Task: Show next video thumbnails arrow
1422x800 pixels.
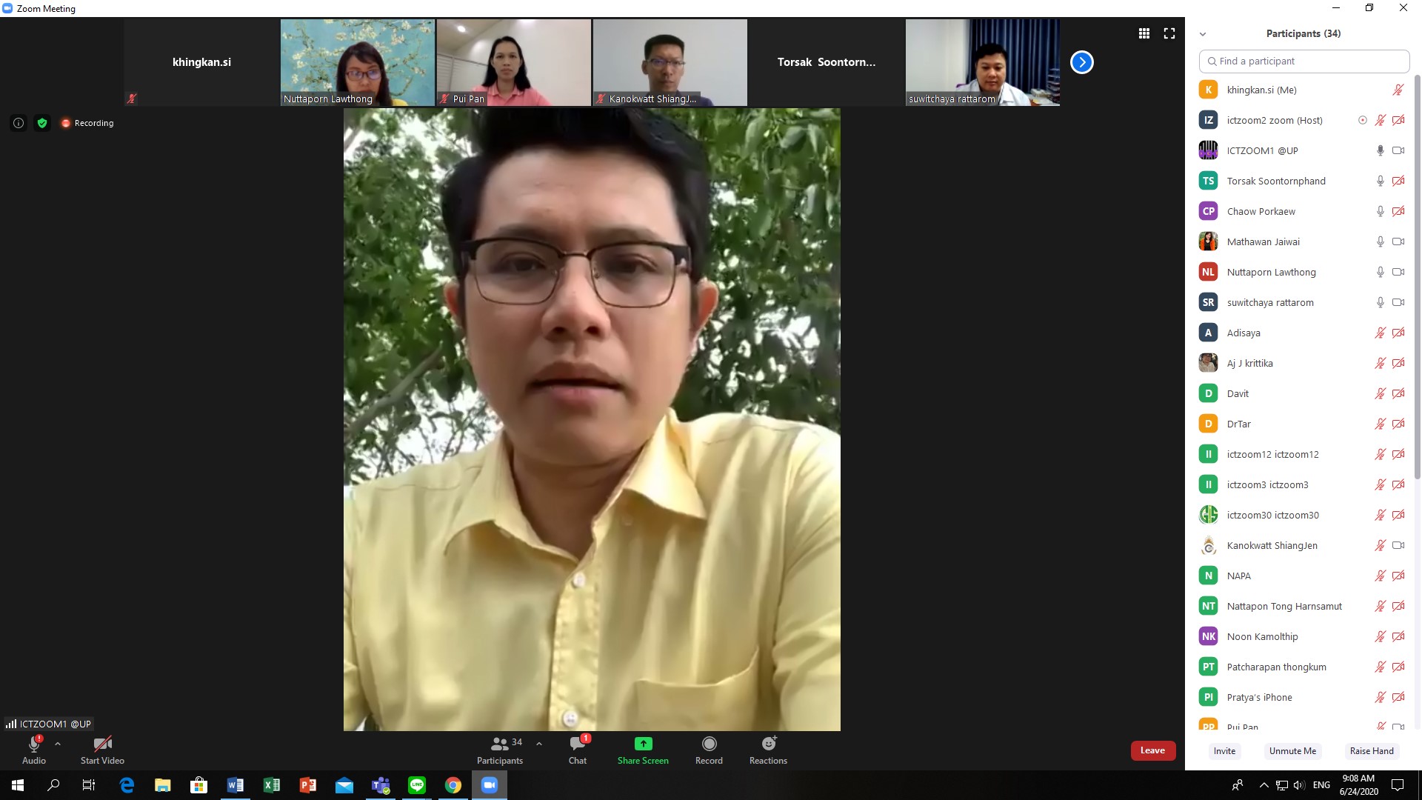Action: (x=1082, y=62)
